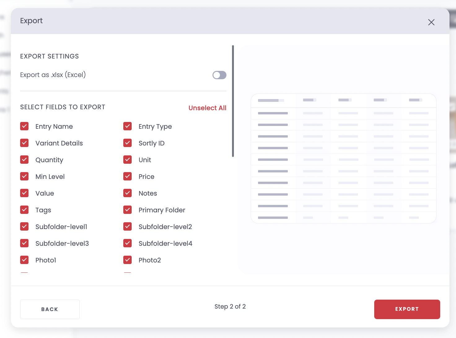Uncheck the Notes field

coord(127,193)
